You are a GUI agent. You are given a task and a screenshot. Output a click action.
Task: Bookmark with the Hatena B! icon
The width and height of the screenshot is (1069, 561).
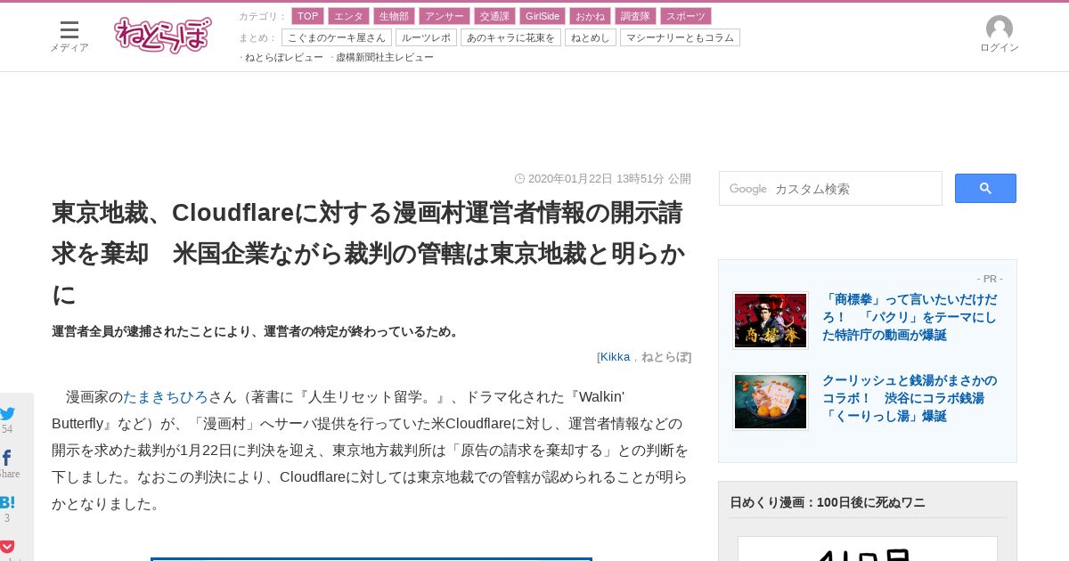[x=7, y=502]
